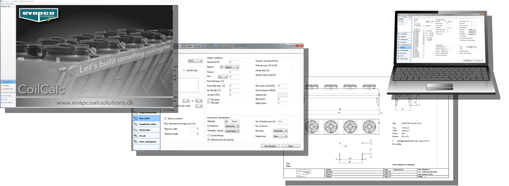509x186 pixels.
Task: Open Threaded / flange Loose flange dropdown
Action: point(232,131)
